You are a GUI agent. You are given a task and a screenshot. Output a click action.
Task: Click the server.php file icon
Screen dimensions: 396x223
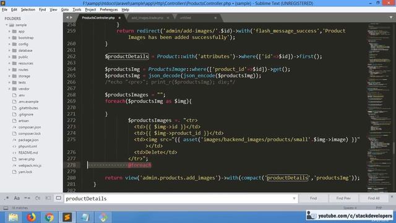pos(14,159)
